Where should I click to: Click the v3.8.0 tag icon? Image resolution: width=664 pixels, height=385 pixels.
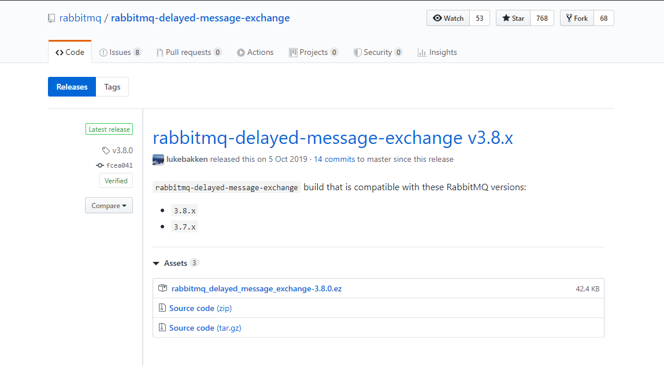106,150
